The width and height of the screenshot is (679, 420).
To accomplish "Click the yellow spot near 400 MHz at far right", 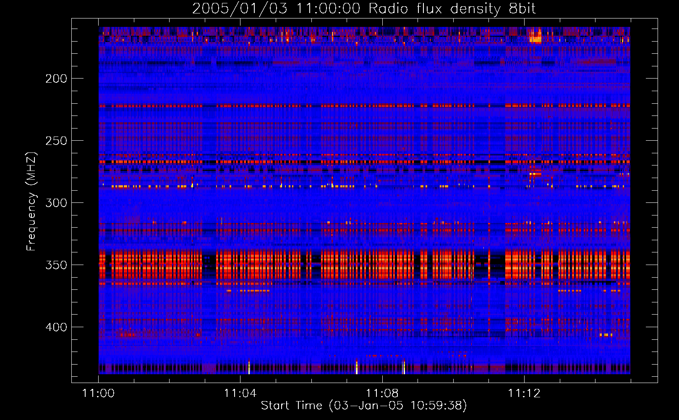I will [606, 335].
